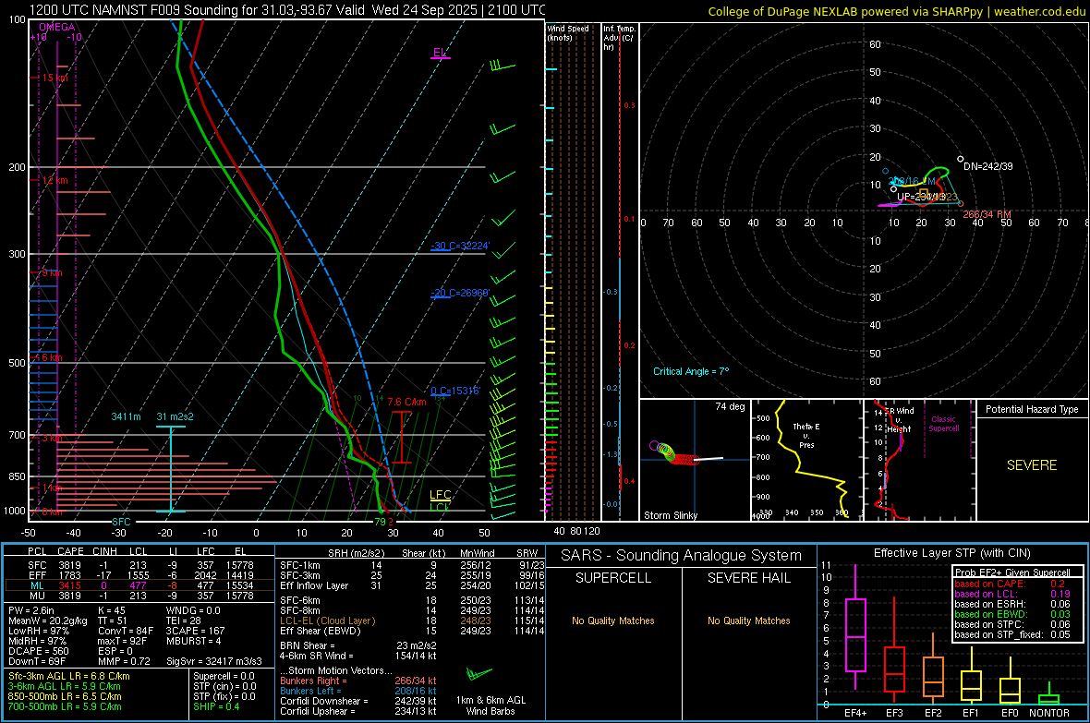Click the BRN Shear = 23 m2/s2 value
The image size is (1090, 723).
(x=358, y=645)
